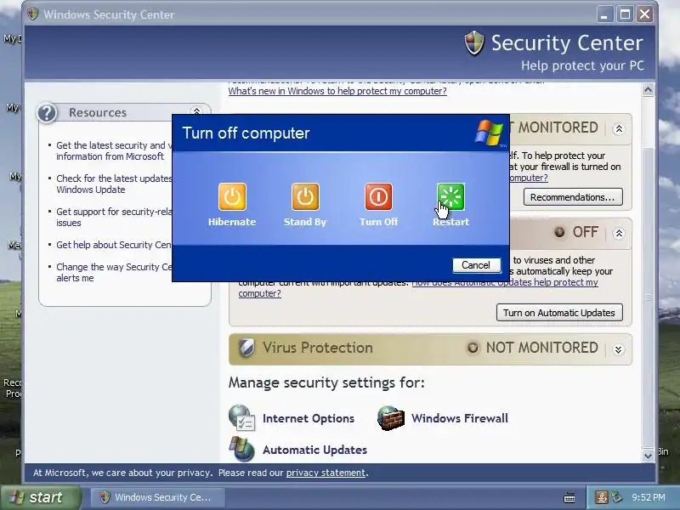The width and height of the screenshot is (680, 510).
Task: Click Get support for security-related issues
Action: [114, 218]
